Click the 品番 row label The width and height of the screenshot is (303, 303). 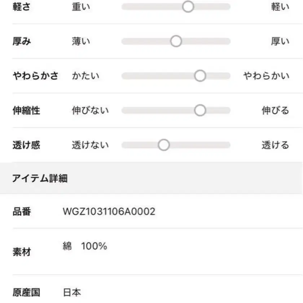(22, 212)
